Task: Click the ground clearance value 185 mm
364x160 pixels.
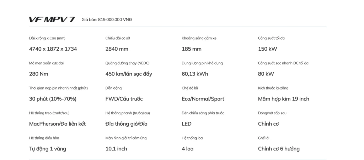Action: tap(192, 49)
